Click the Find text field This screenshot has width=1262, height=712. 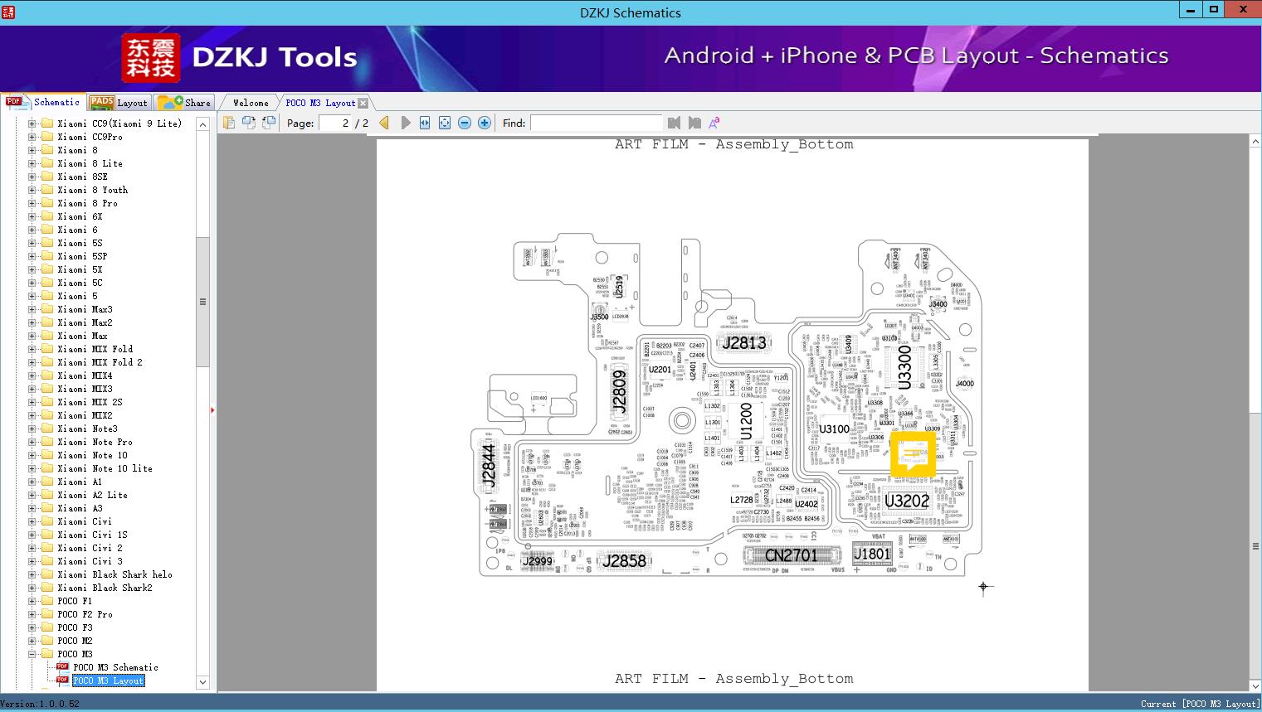596,123
